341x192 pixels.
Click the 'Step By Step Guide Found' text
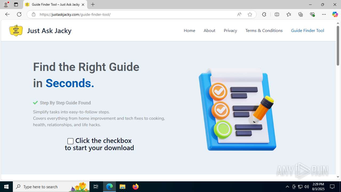[65, 103]
